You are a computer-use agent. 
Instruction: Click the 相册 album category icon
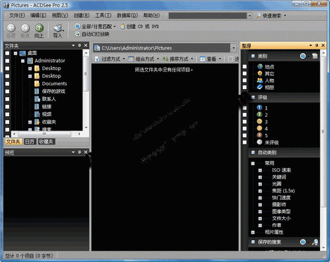260,87
